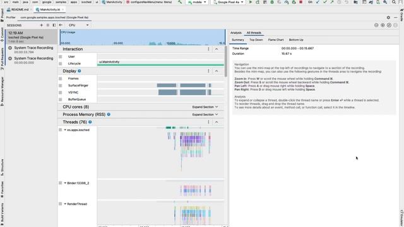Open the mobile run configuration dropdown
The width and height of the screenshot is (404, 227).
pos(198,2)
